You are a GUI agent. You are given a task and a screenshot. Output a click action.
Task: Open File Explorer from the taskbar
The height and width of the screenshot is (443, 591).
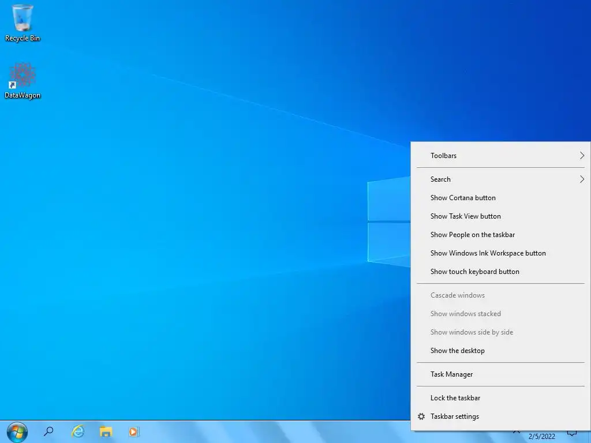pyautogui.click(x=106, y=431)
